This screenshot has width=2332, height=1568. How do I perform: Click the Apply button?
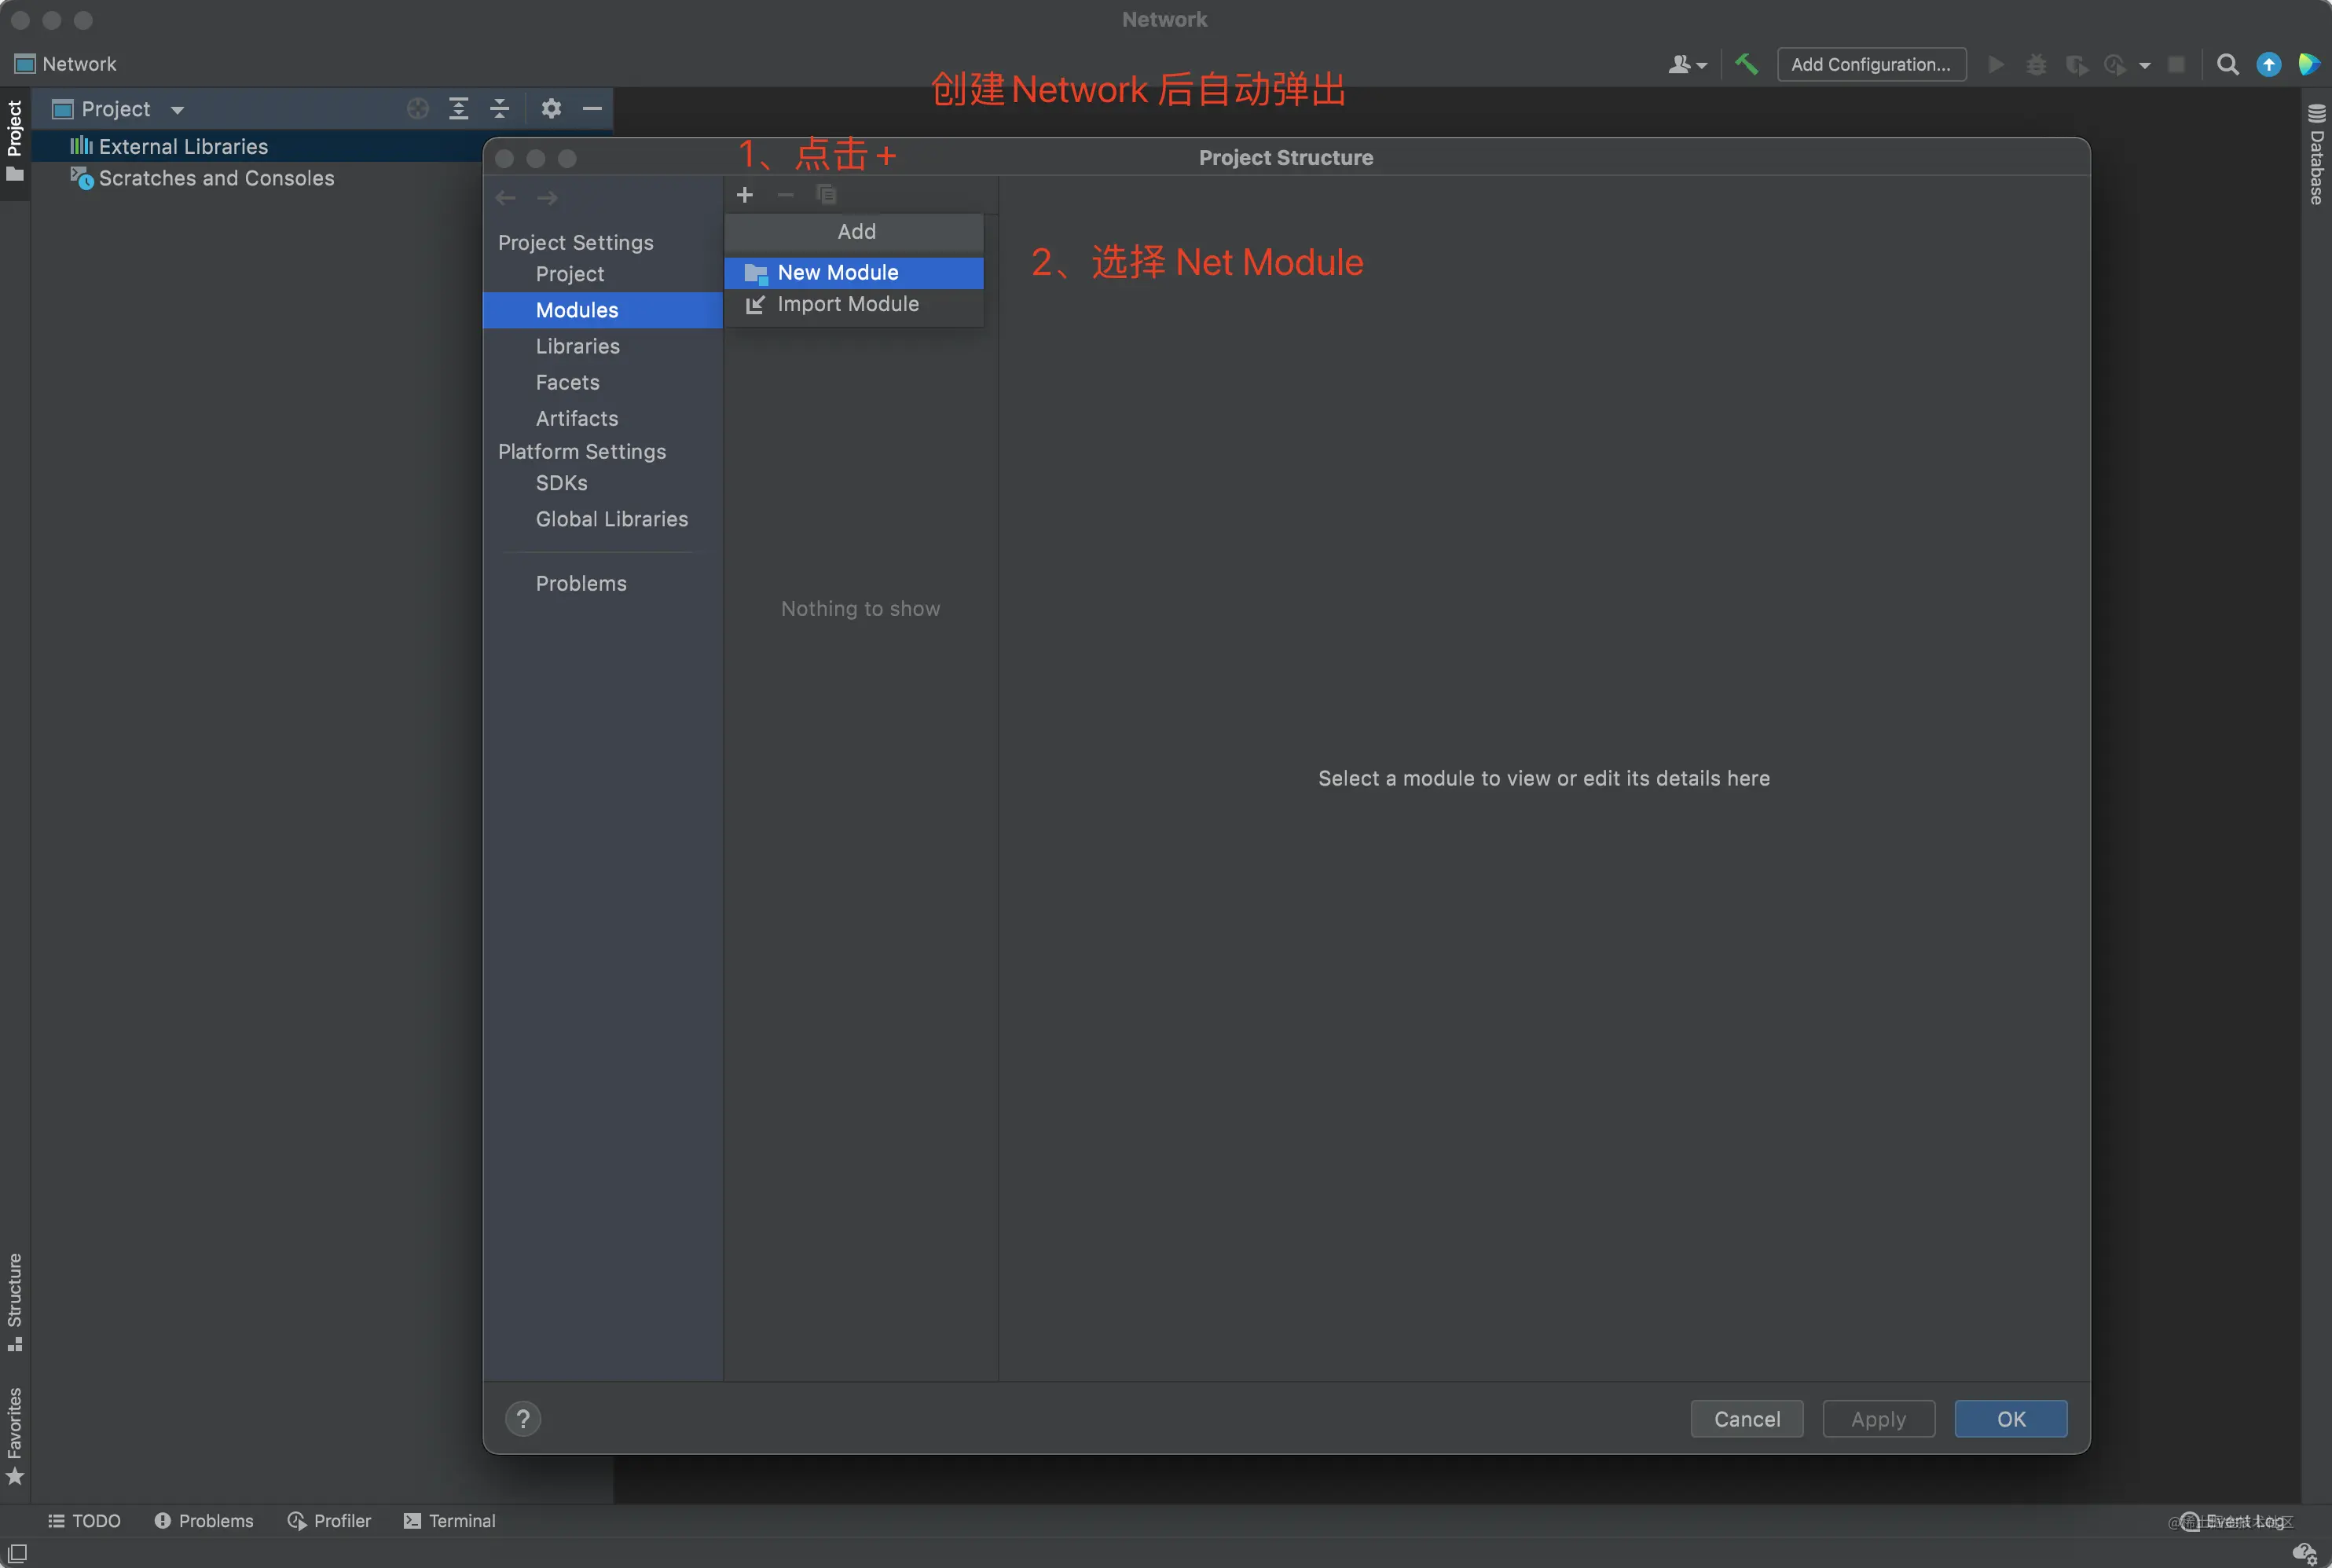coord(1879,1419)
